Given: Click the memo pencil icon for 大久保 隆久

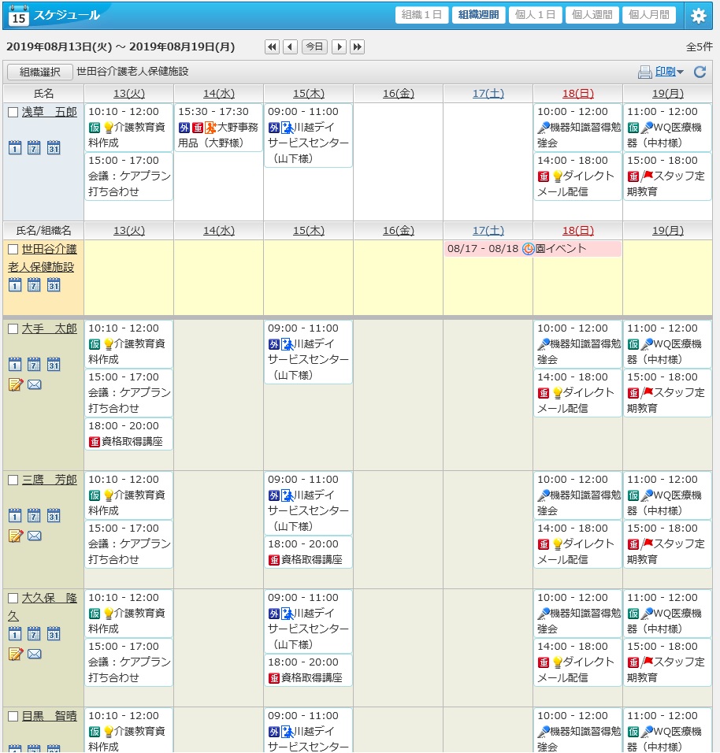Looking at the screenshot, I should pyautogui.click(x=16, y=654).
